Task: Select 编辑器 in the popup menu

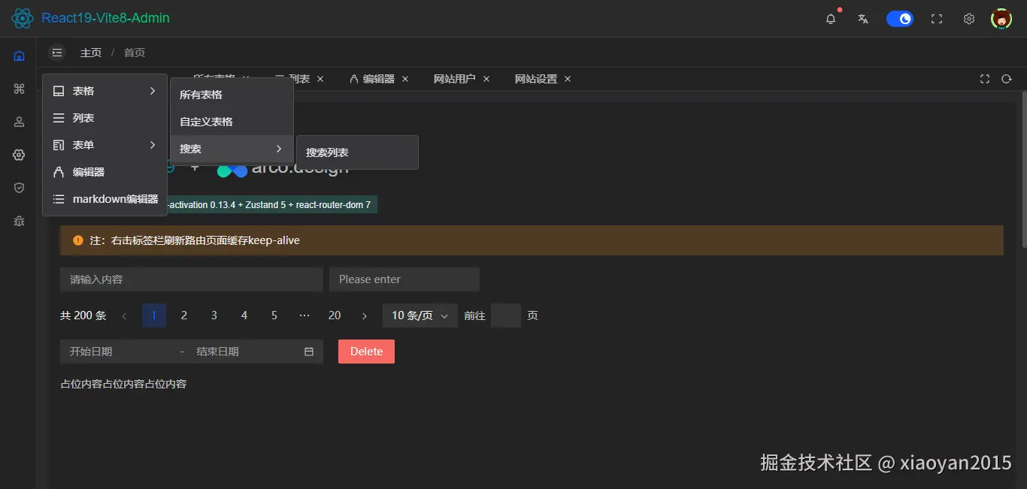Action: tap(105, 172)
